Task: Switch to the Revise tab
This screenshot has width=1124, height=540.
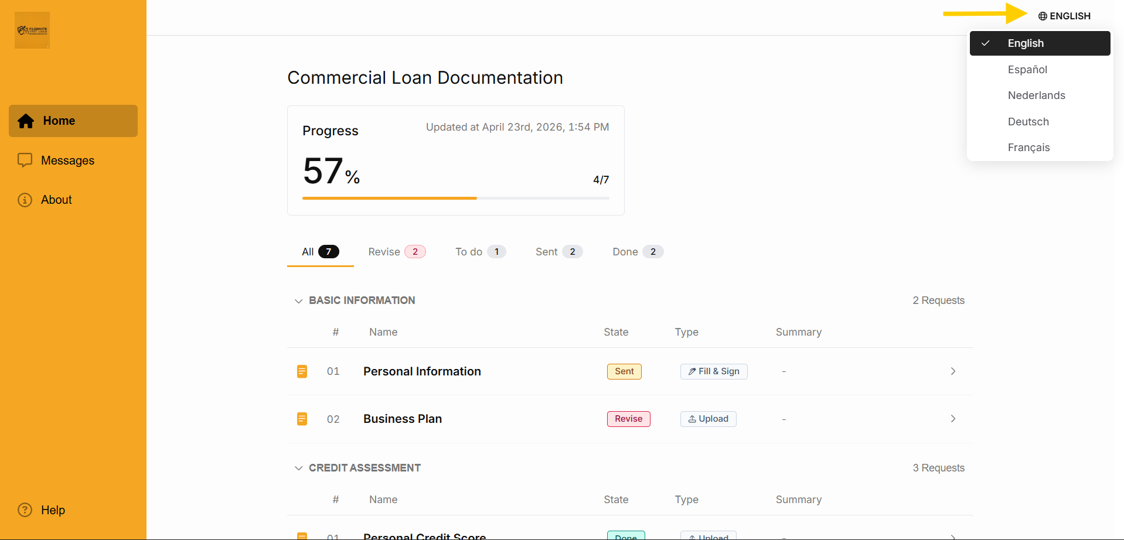Action: coord(396,252)
